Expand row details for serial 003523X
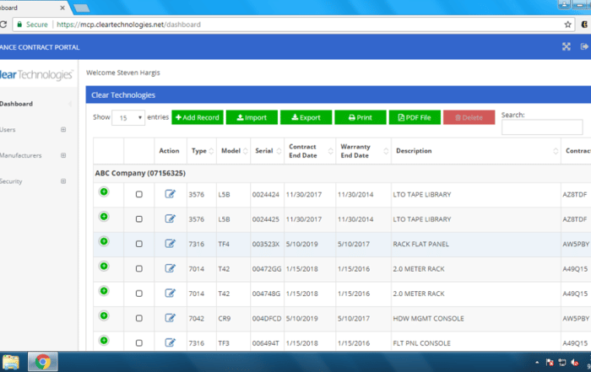This screenshot has width=591, height=372. click(x=104, y=241)
